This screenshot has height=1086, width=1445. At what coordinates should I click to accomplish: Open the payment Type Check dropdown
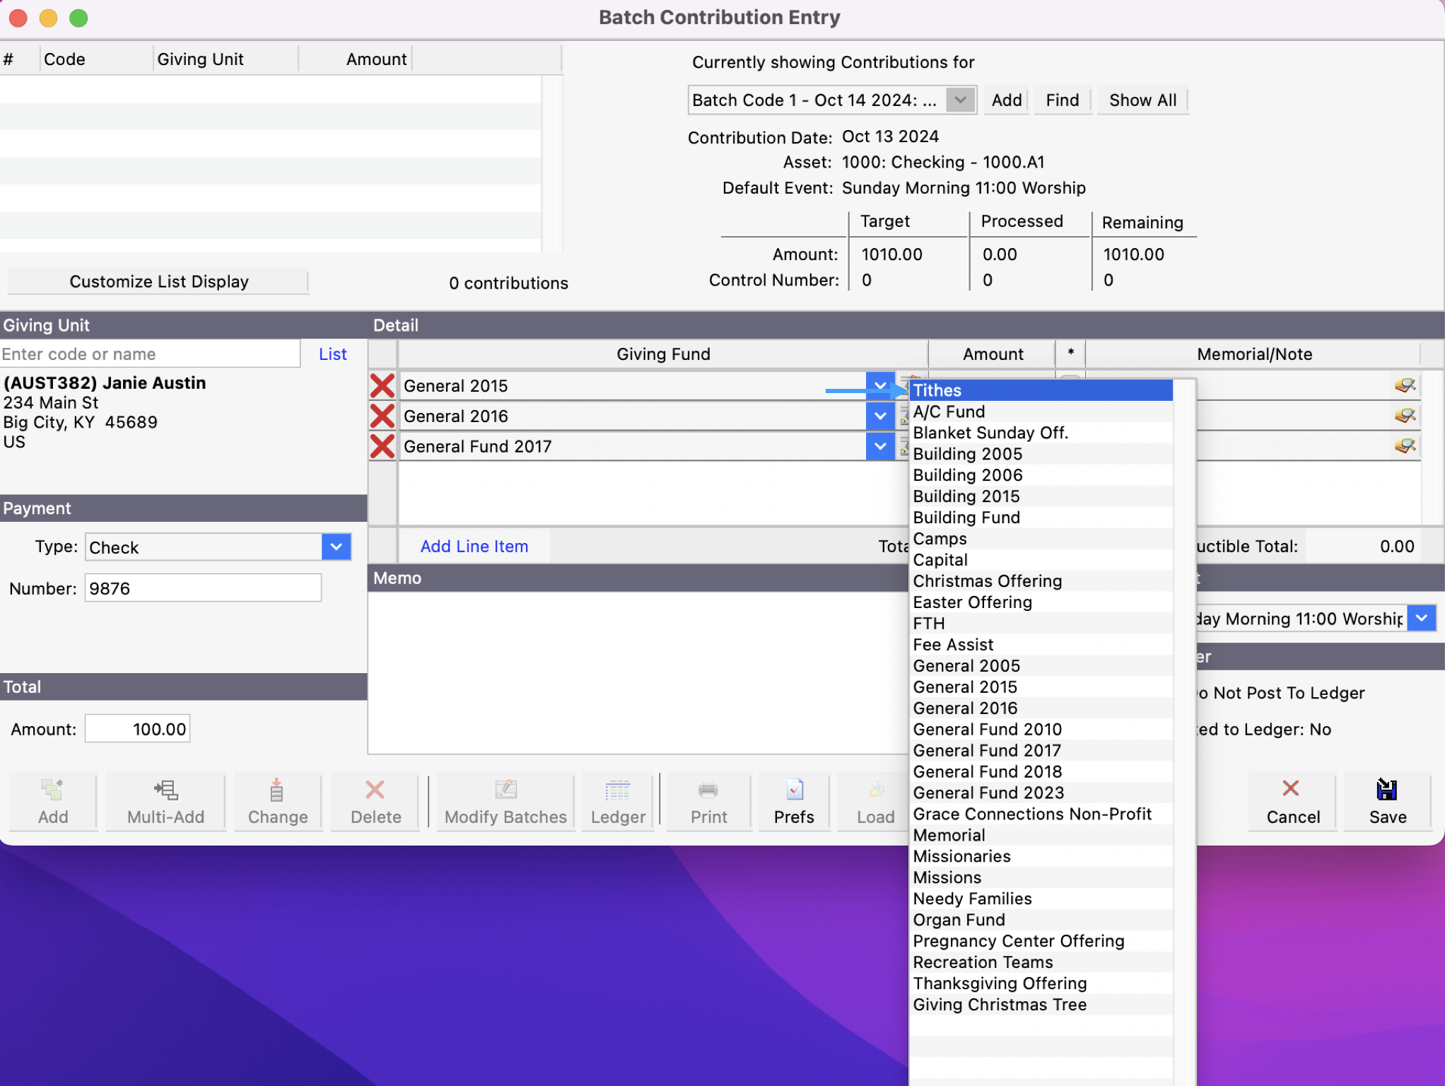(337, 547)
